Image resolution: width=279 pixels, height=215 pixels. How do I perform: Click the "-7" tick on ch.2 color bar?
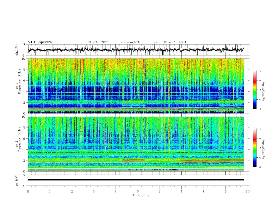point(260,167)
